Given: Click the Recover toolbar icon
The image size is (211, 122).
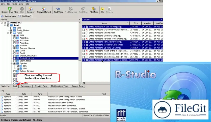Looking at the screenshot, I should coord(31,9).
